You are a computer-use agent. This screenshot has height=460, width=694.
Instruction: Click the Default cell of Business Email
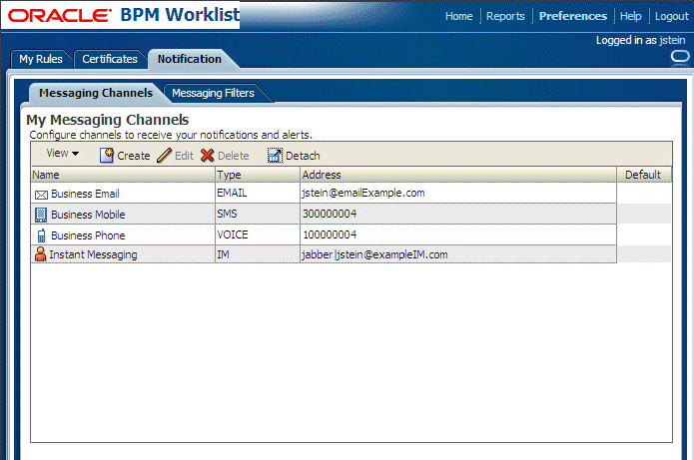click(x=644, y=193)
